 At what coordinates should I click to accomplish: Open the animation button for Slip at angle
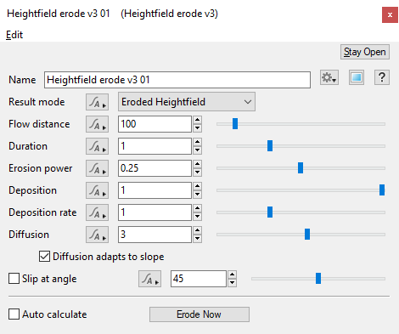(149, 279)
